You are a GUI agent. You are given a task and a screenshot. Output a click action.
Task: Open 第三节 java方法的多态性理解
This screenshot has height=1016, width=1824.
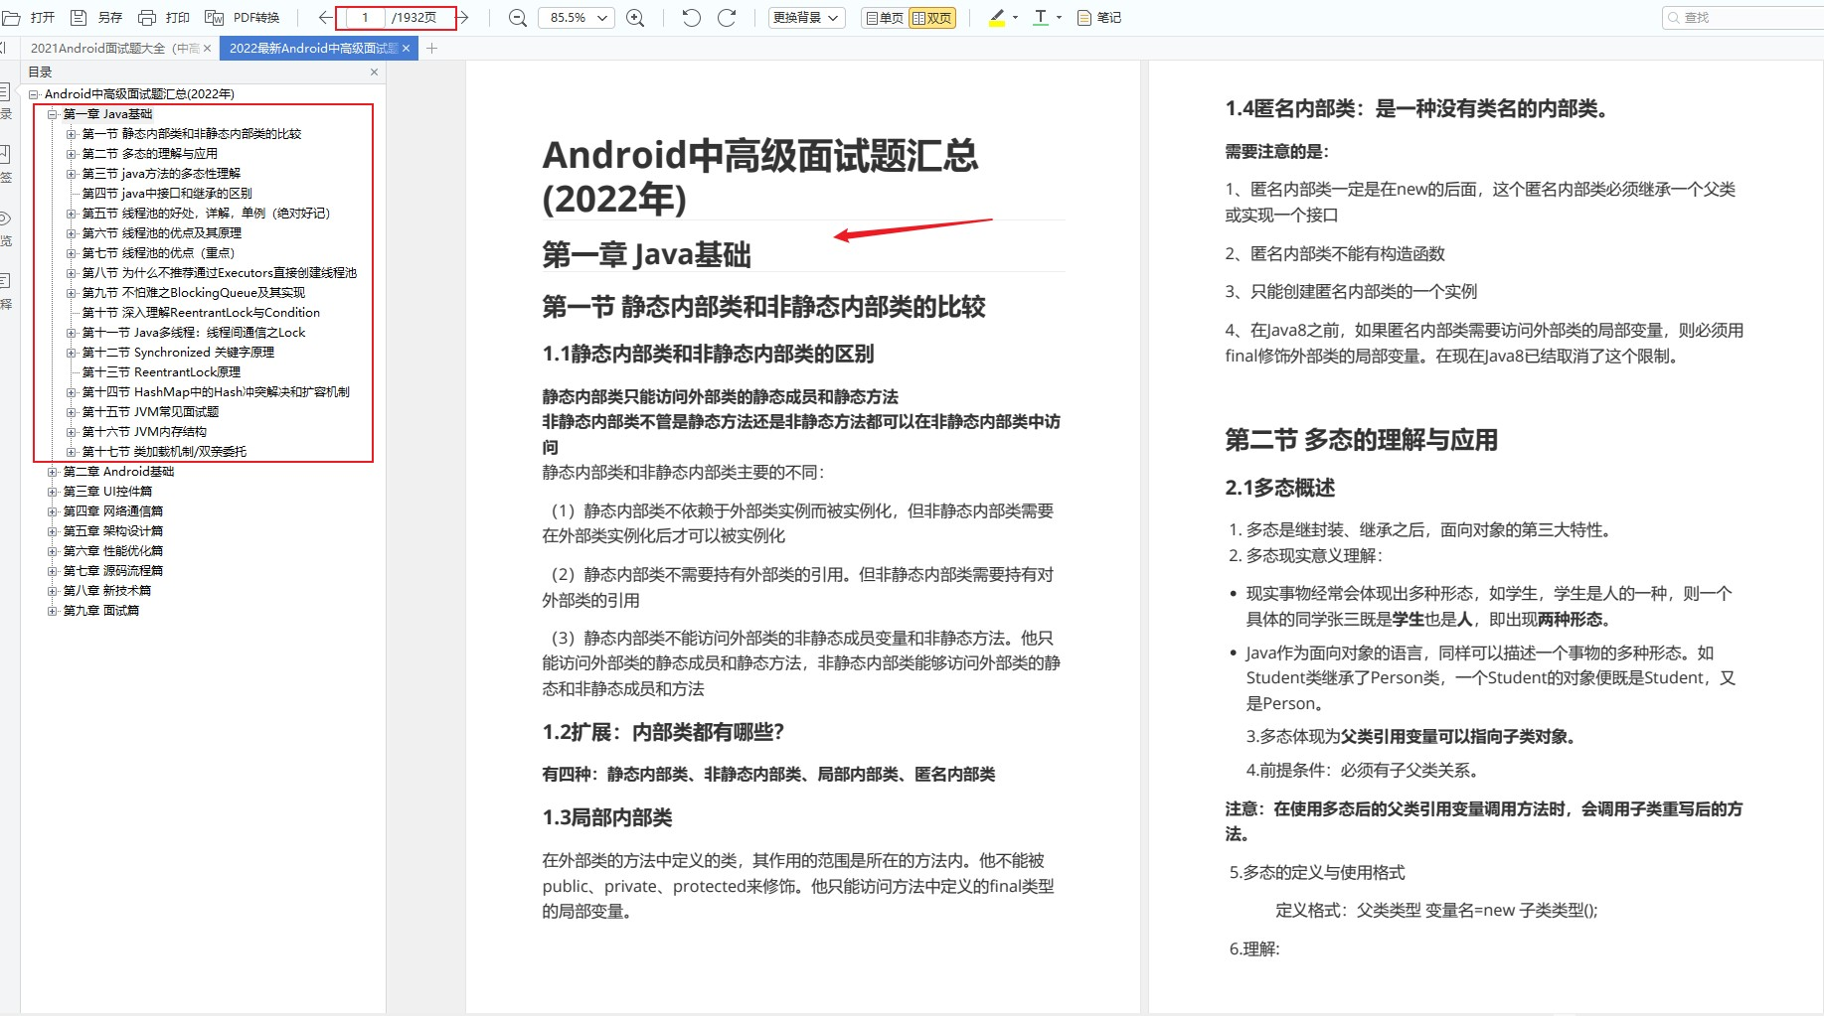point(161,174)
